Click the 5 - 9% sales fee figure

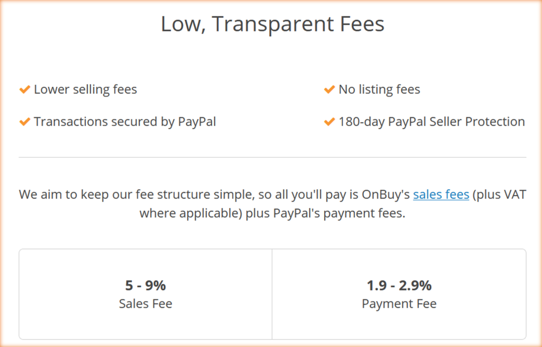coord(146,286)
